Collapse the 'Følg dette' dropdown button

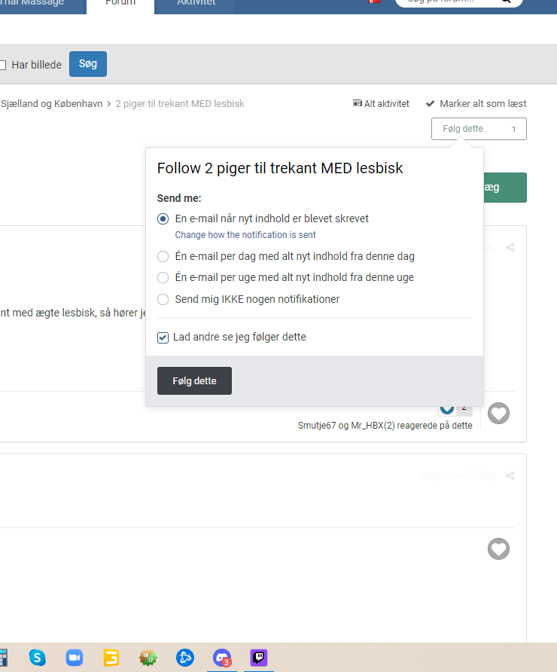478,129
